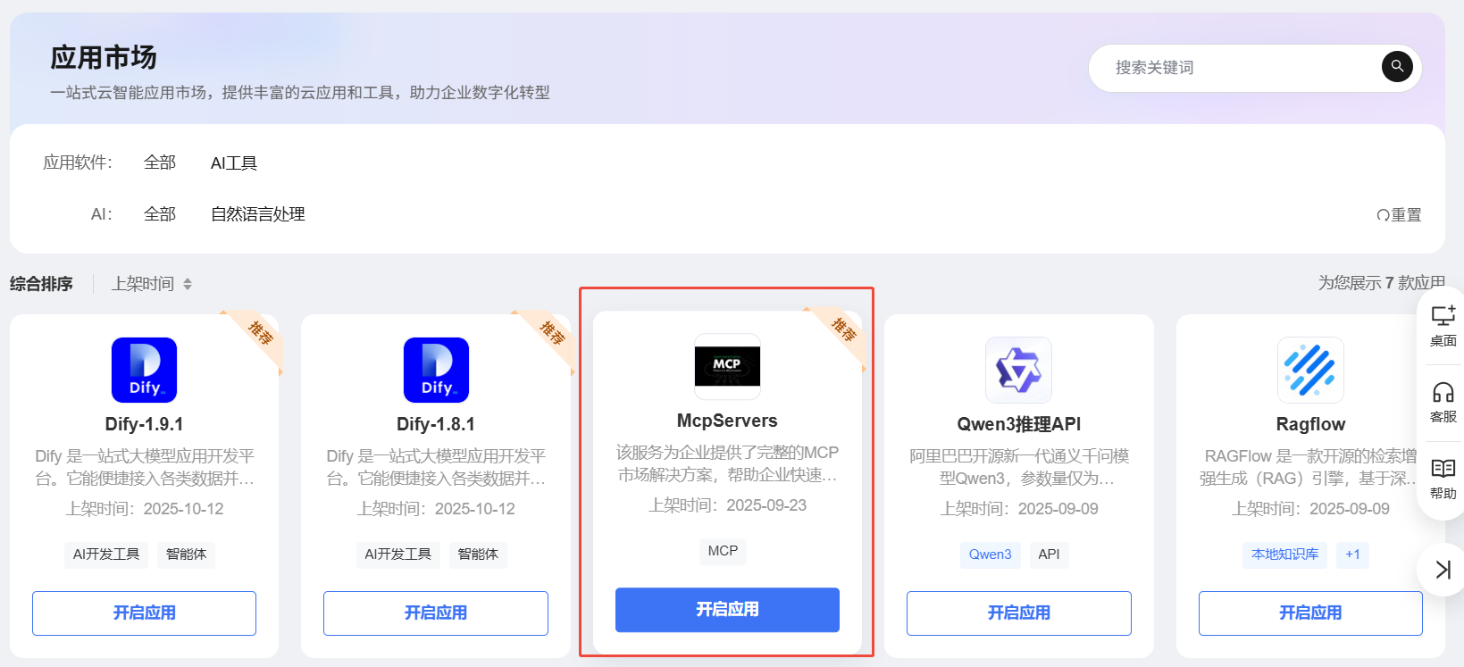Click the Qwen3推理API logo icon
Image resolution: width=1464 pixels, height=667 pixels.
point(1018,370)
